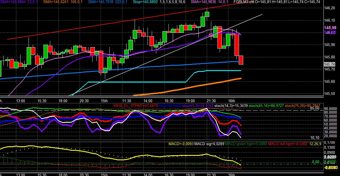Click the C=145,74 close value in header
Viewport: 340px width, 176px height.
312,2
